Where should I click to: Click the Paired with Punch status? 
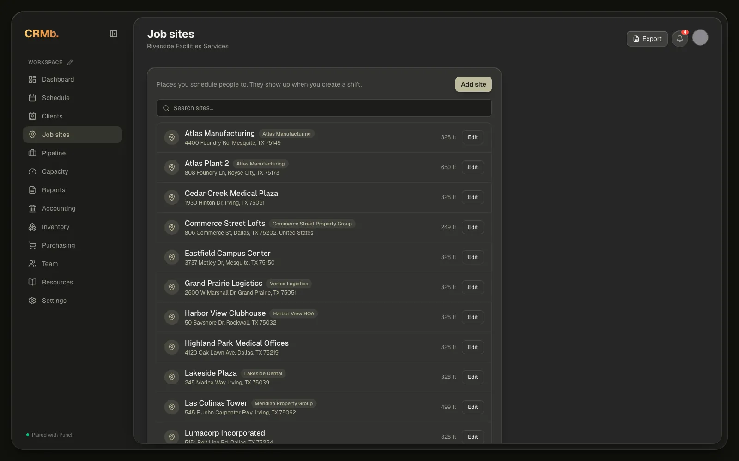pos(50,435)
